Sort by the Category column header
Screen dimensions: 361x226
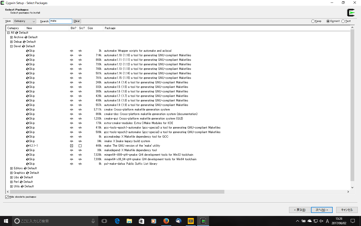[x=15, y=28]
